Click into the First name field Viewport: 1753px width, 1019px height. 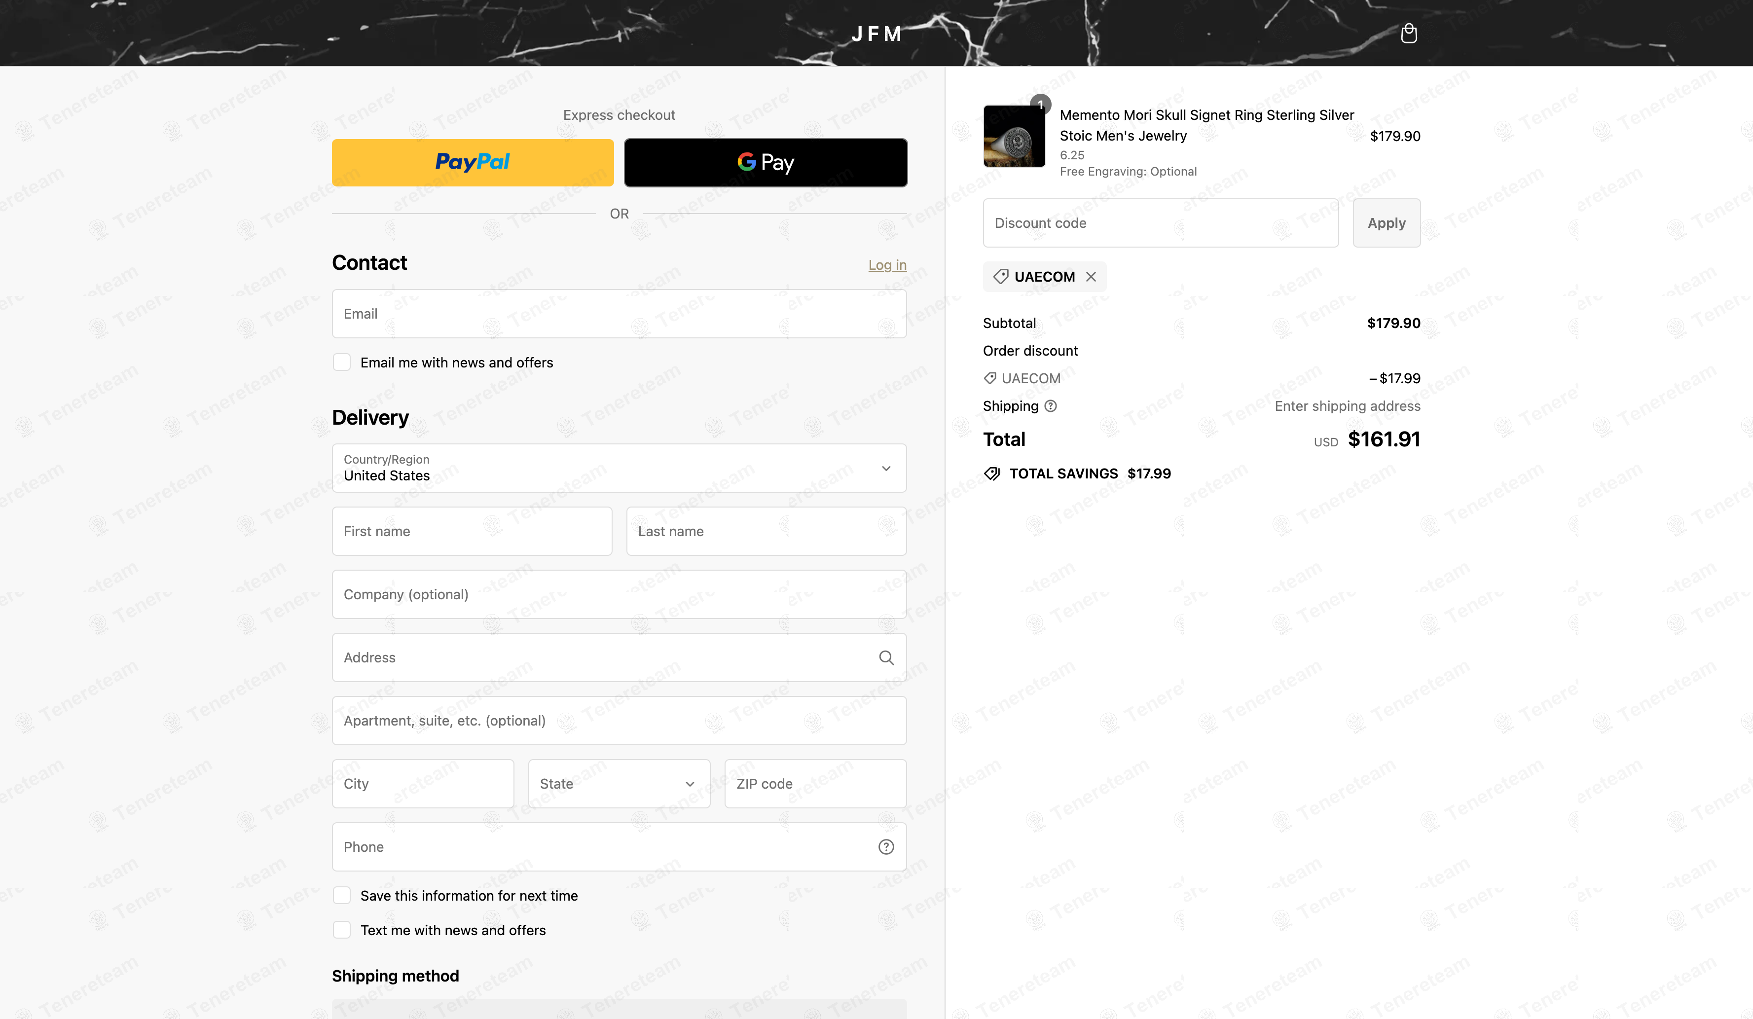473,531
